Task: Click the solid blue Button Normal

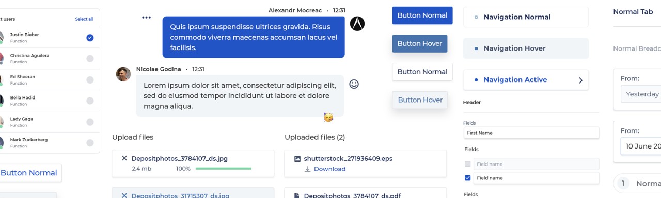Action: click(422, 15)
